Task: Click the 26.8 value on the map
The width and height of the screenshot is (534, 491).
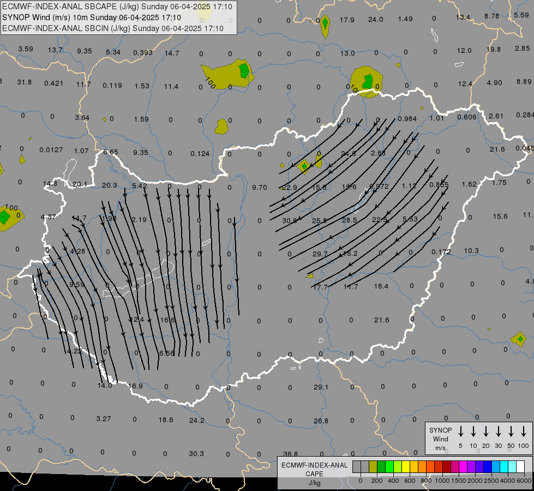Action: point(321,421)
